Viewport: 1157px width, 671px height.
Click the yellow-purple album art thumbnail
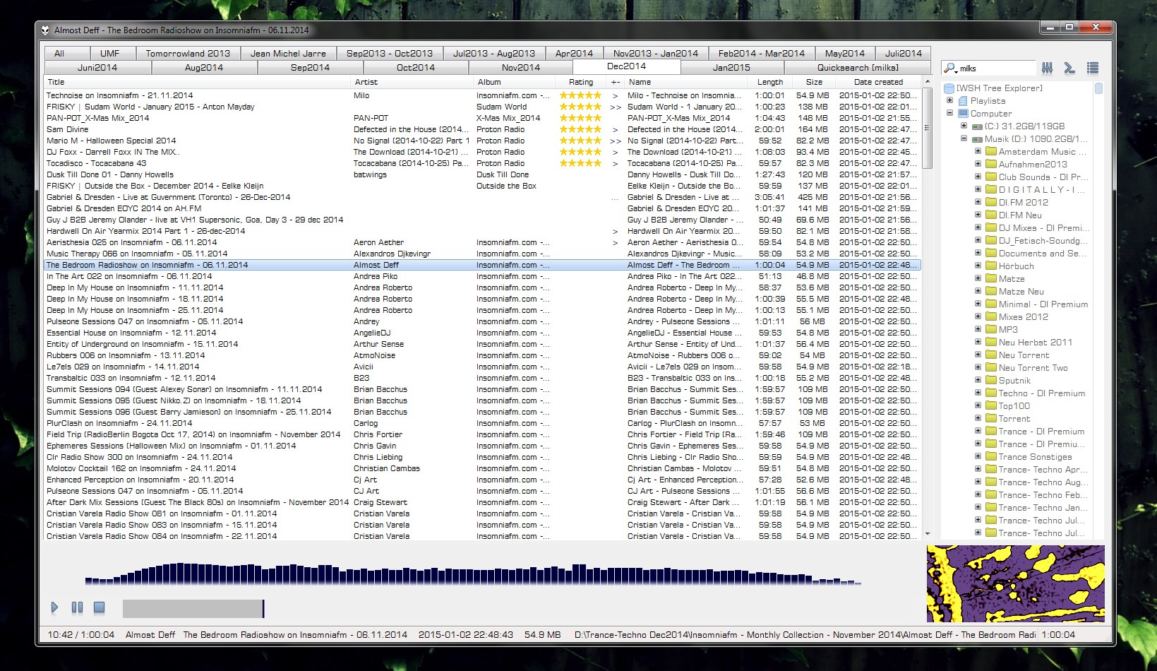(1015, 583)
